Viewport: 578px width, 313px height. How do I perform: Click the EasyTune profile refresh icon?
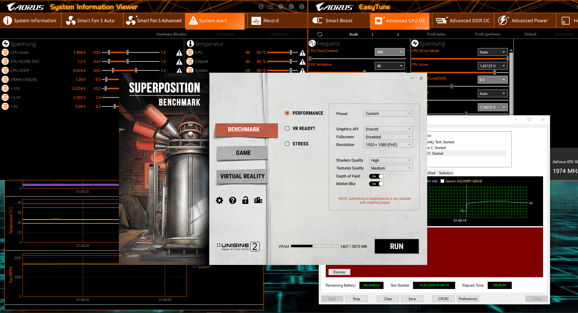click(320, 34)
